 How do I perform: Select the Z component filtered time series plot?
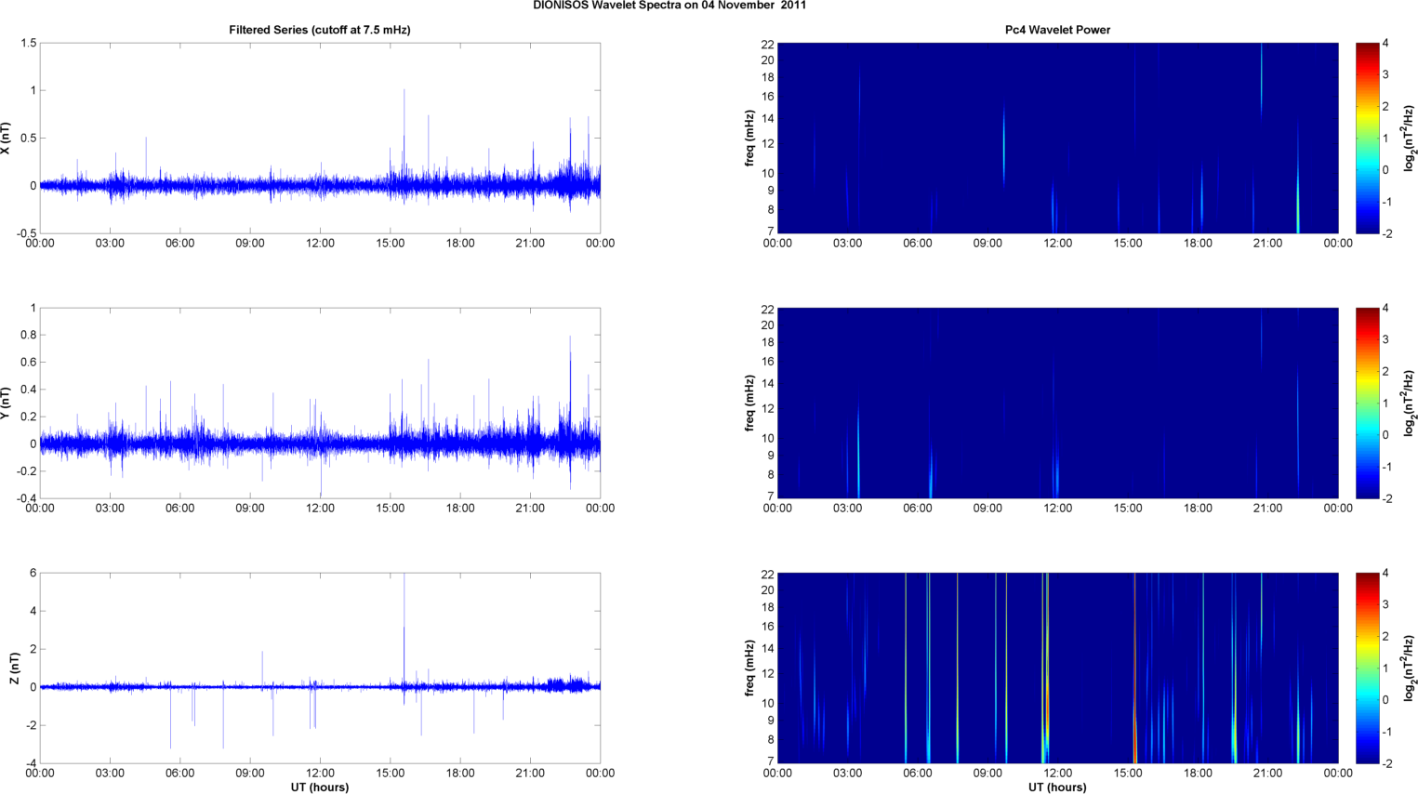click(x=320, y=668)
